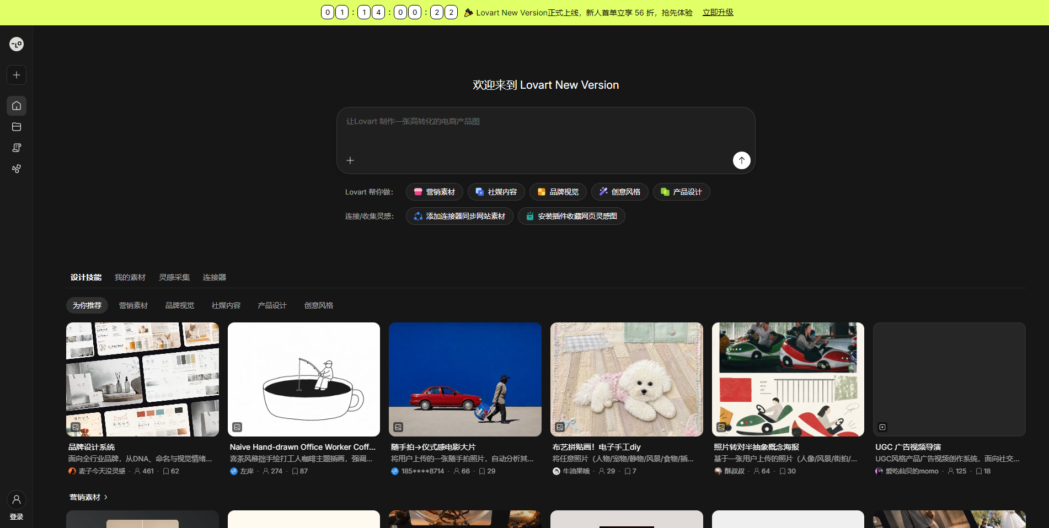Click the author name "185****8714"
Screen dimensions: 1049x528
tap(422, 471)
